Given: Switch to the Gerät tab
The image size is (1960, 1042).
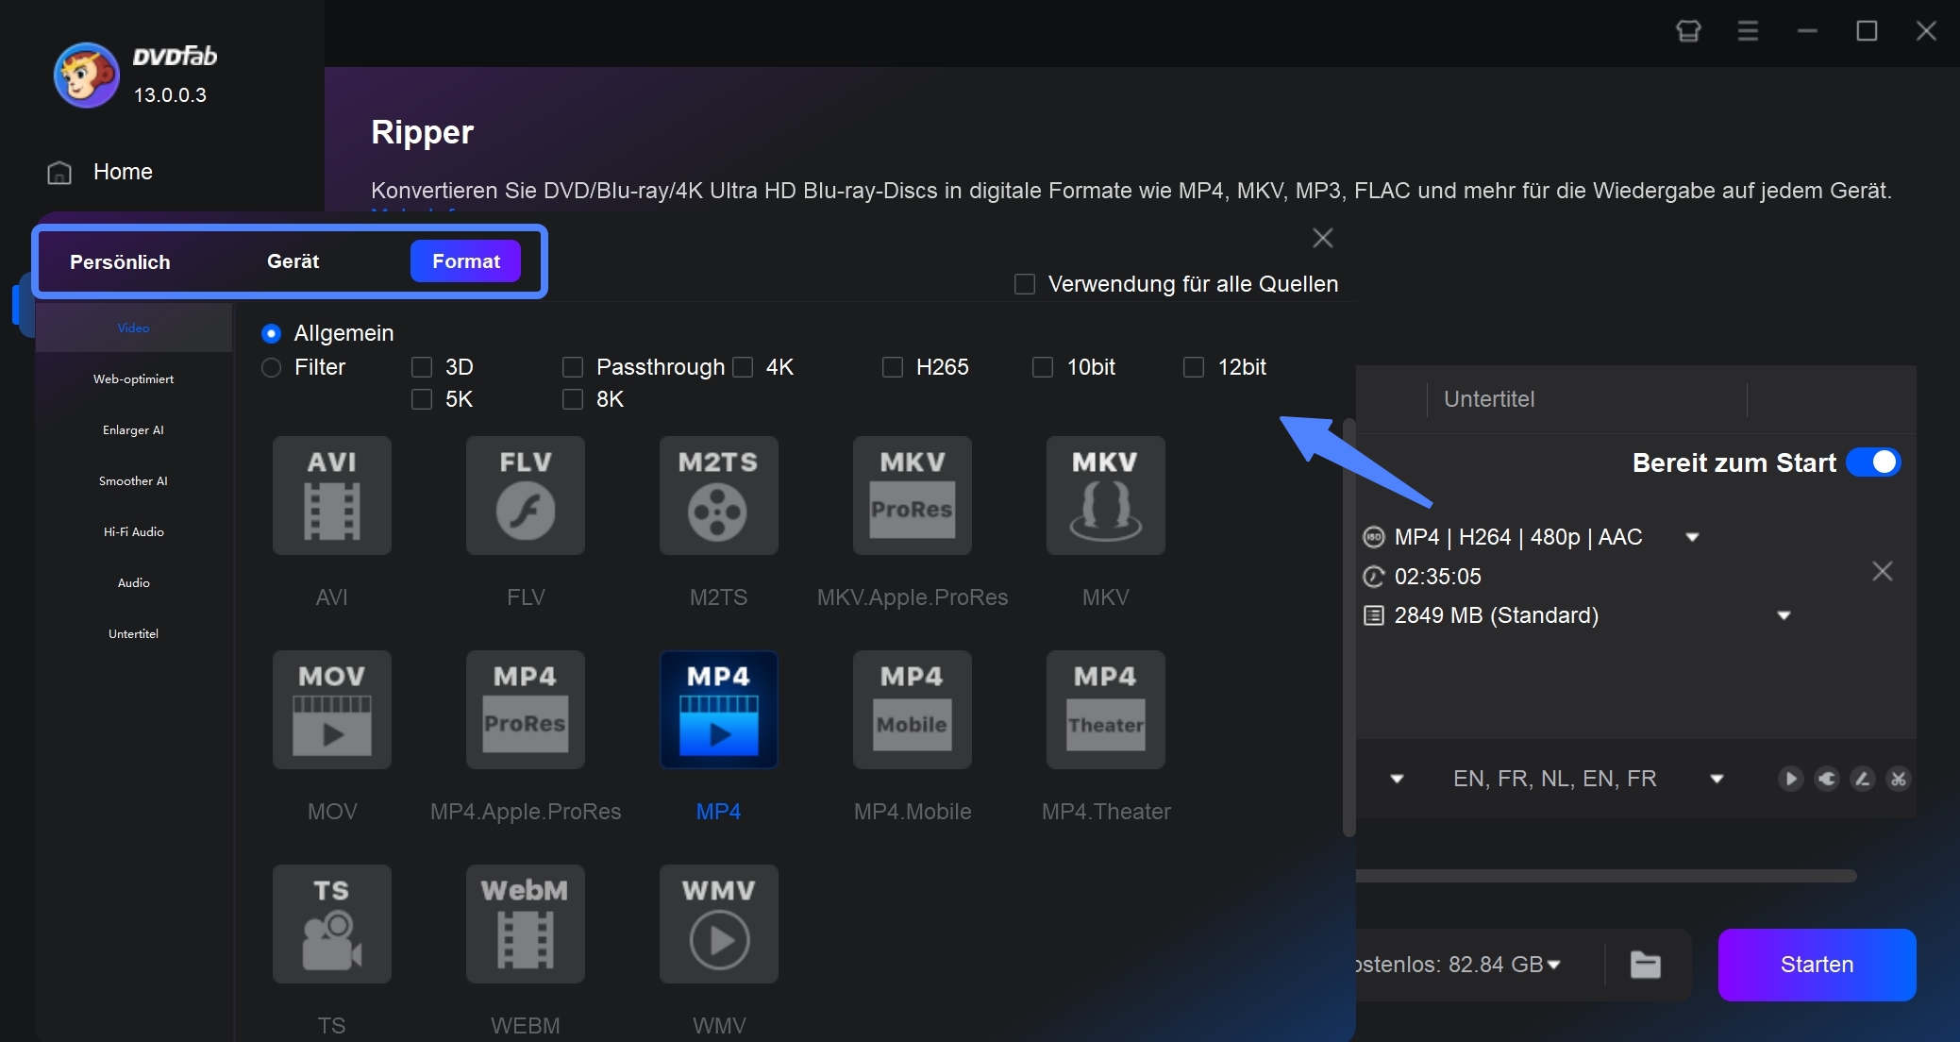Looking at the screenshot, I should 292,260.
